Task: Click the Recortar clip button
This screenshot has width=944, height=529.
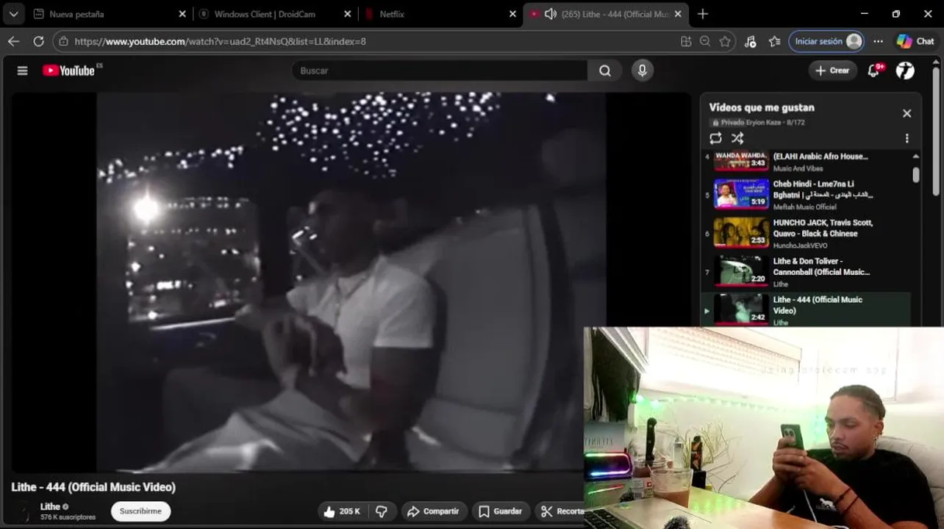Action: (x=562, y=511)
